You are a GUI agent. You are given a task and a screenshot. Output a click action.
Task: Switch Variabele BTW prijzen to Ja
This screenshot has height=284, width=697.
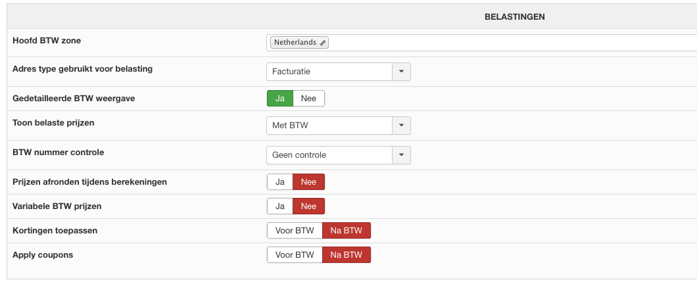tap(279, 206)
